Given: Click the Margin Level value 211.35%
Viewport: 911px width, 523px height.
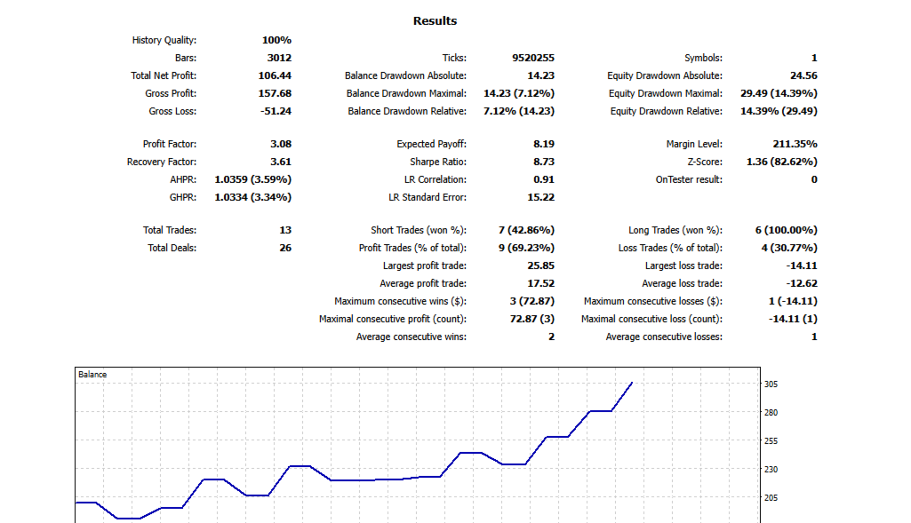Looking at the screenshot, I should pos(795,144).
